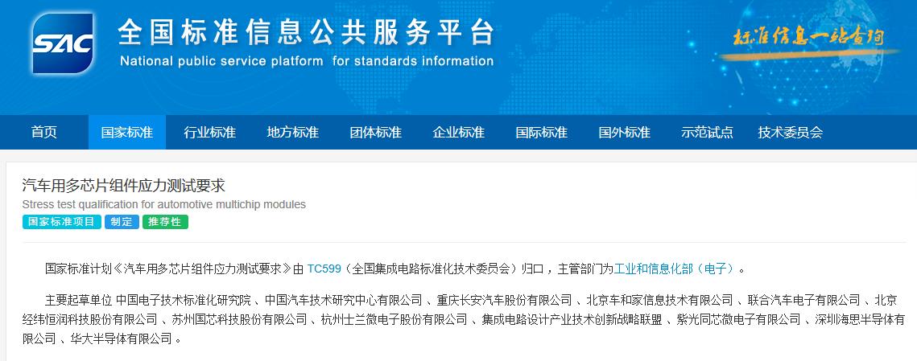Image resolution: width=917 pixels, height=361 pixels.
Task: Go to the 国际标准 tab
Action: pyautogui.click(x=542, y=132)
